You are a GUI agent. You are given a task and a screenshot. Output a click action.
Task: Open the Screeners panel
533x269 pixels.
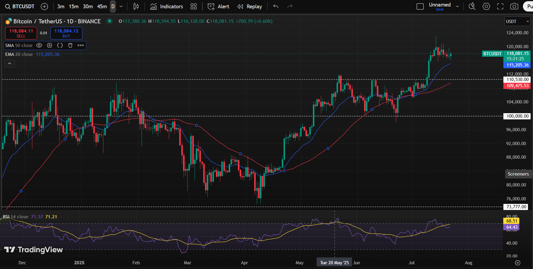(x=518, y=174)
